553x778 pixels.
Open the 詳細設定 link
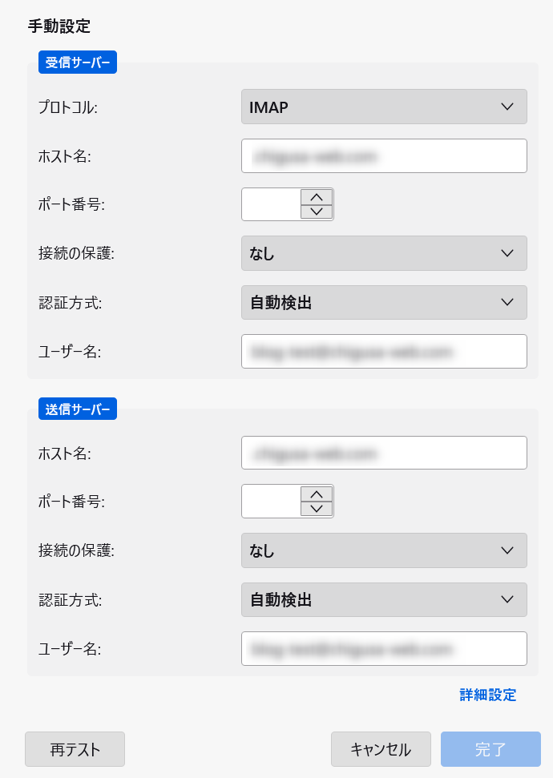tap(488, 695)
